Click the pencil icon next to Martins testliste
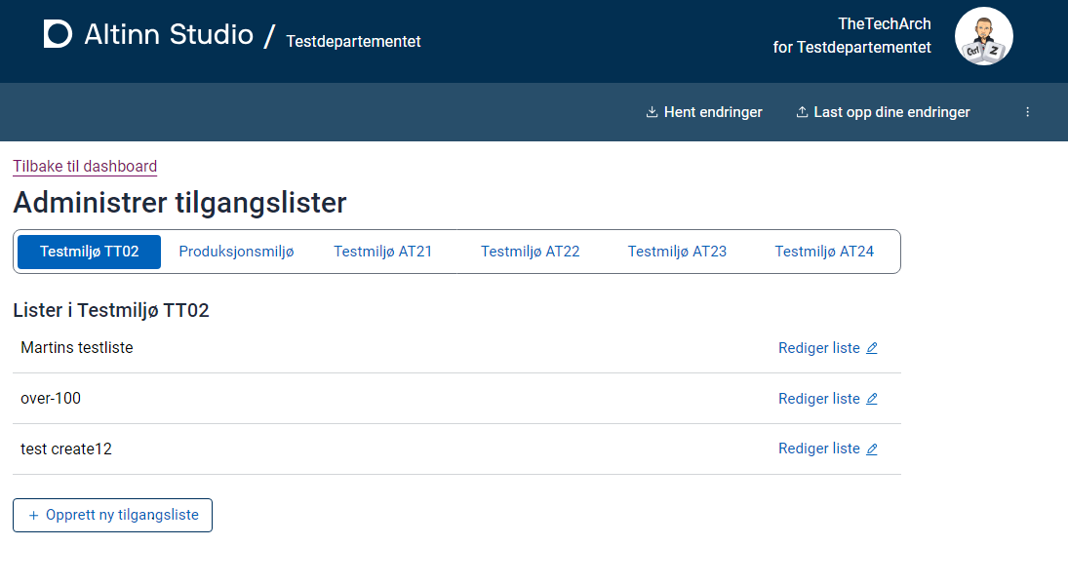The image size is (1068, 585). 871,347
